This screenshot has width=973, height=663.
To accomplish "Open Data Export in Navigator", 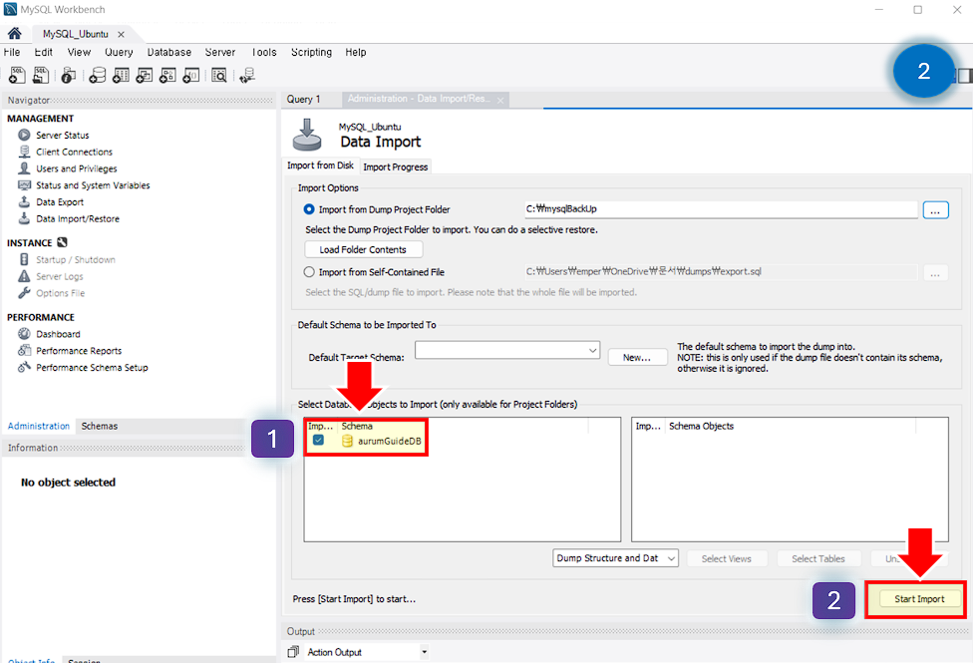I will pyautogui.click(x=60, y=201).
